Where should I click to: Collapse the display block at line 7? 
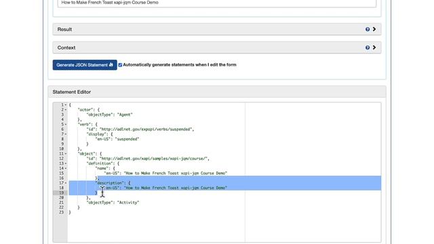[x=66, y=134]
